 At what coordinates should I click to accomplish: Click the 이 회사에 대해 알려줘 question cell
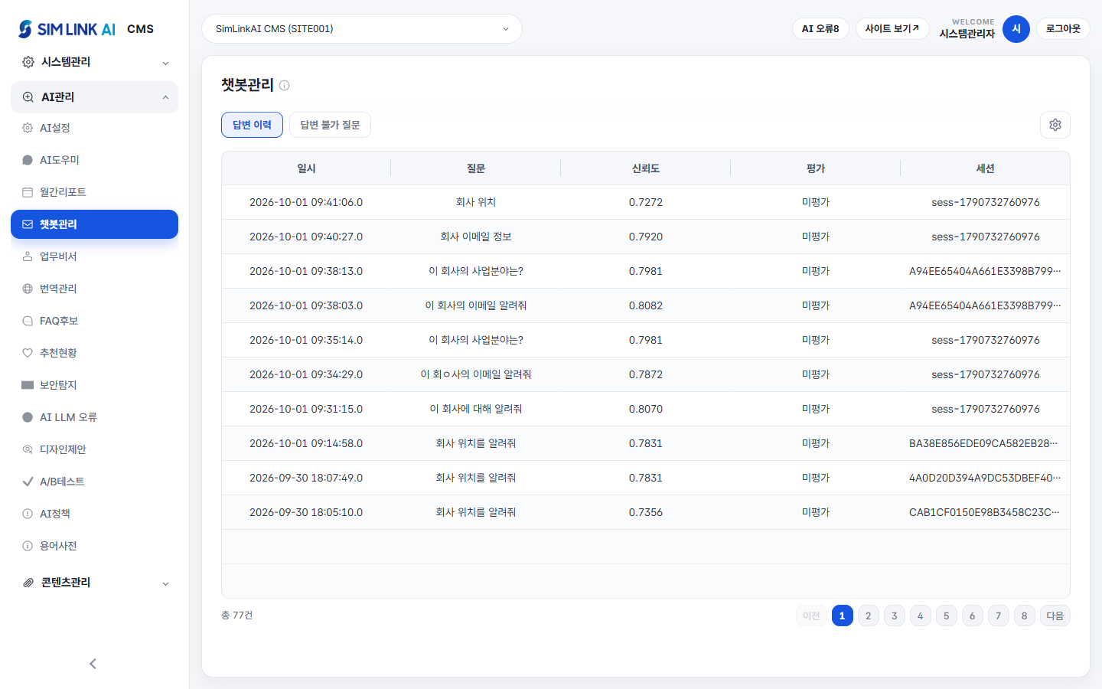pos(476,409)
